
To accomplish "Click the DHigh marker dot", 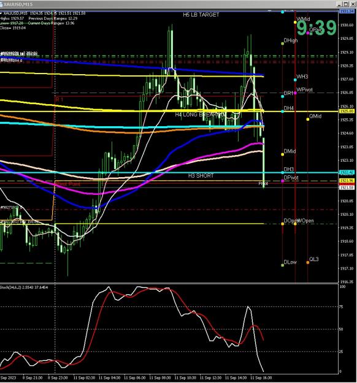I will 282,44.
